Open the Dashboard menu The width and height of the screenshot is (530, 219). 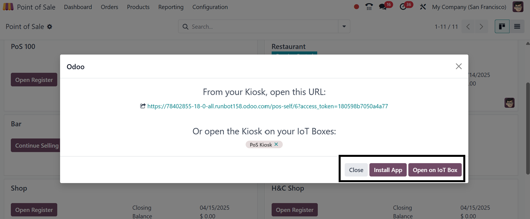click(x=78, y=7)
